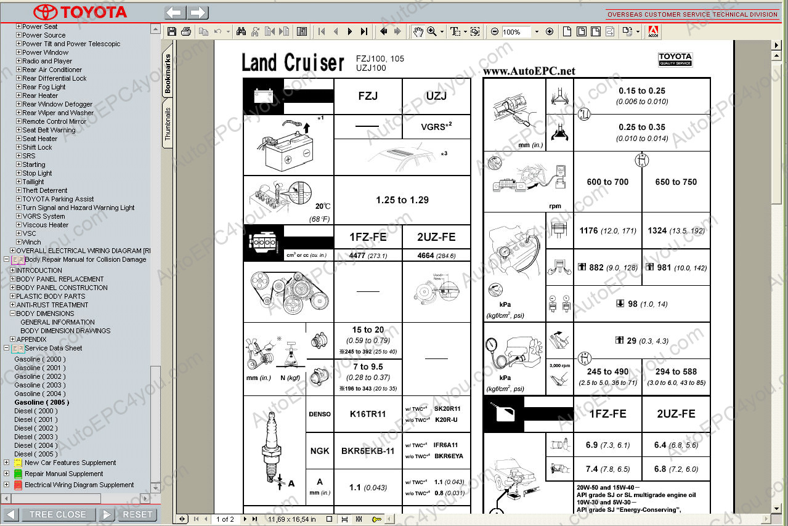
Task: Click the Adobe logo icon
Action: [654, 32]
